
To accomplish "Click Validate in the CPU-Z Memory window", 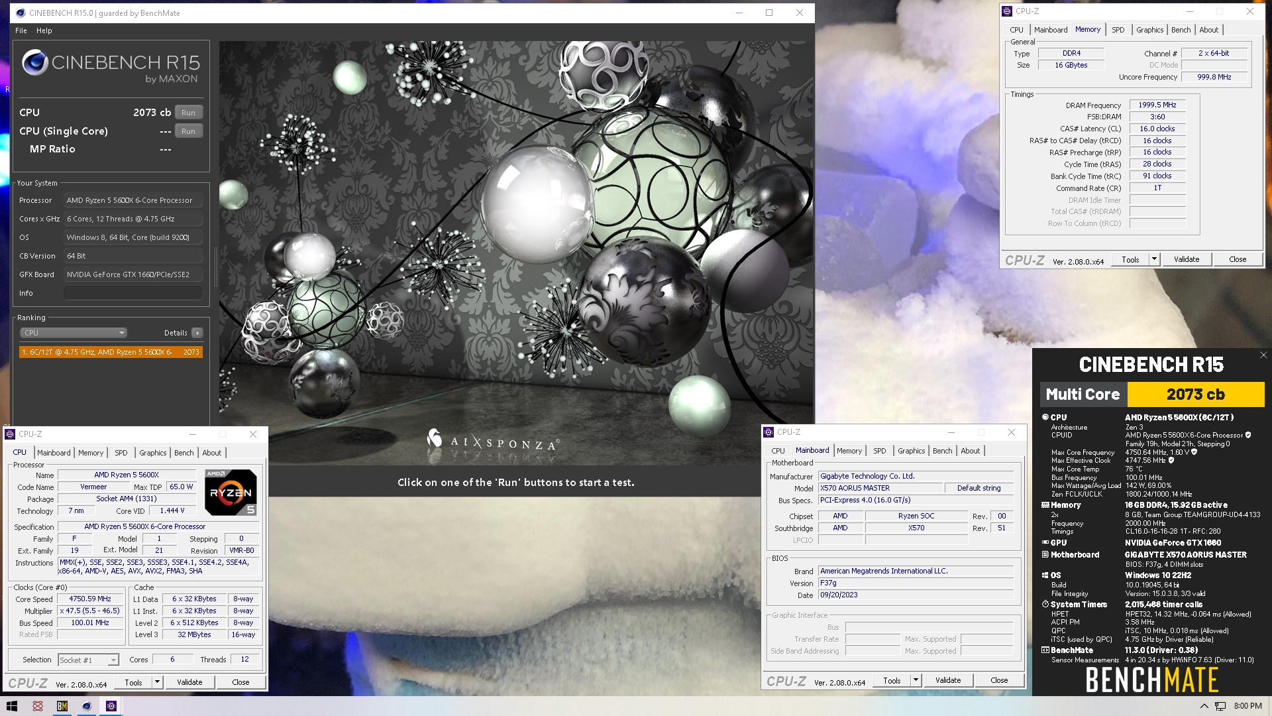I will [x=1187, y=259].
